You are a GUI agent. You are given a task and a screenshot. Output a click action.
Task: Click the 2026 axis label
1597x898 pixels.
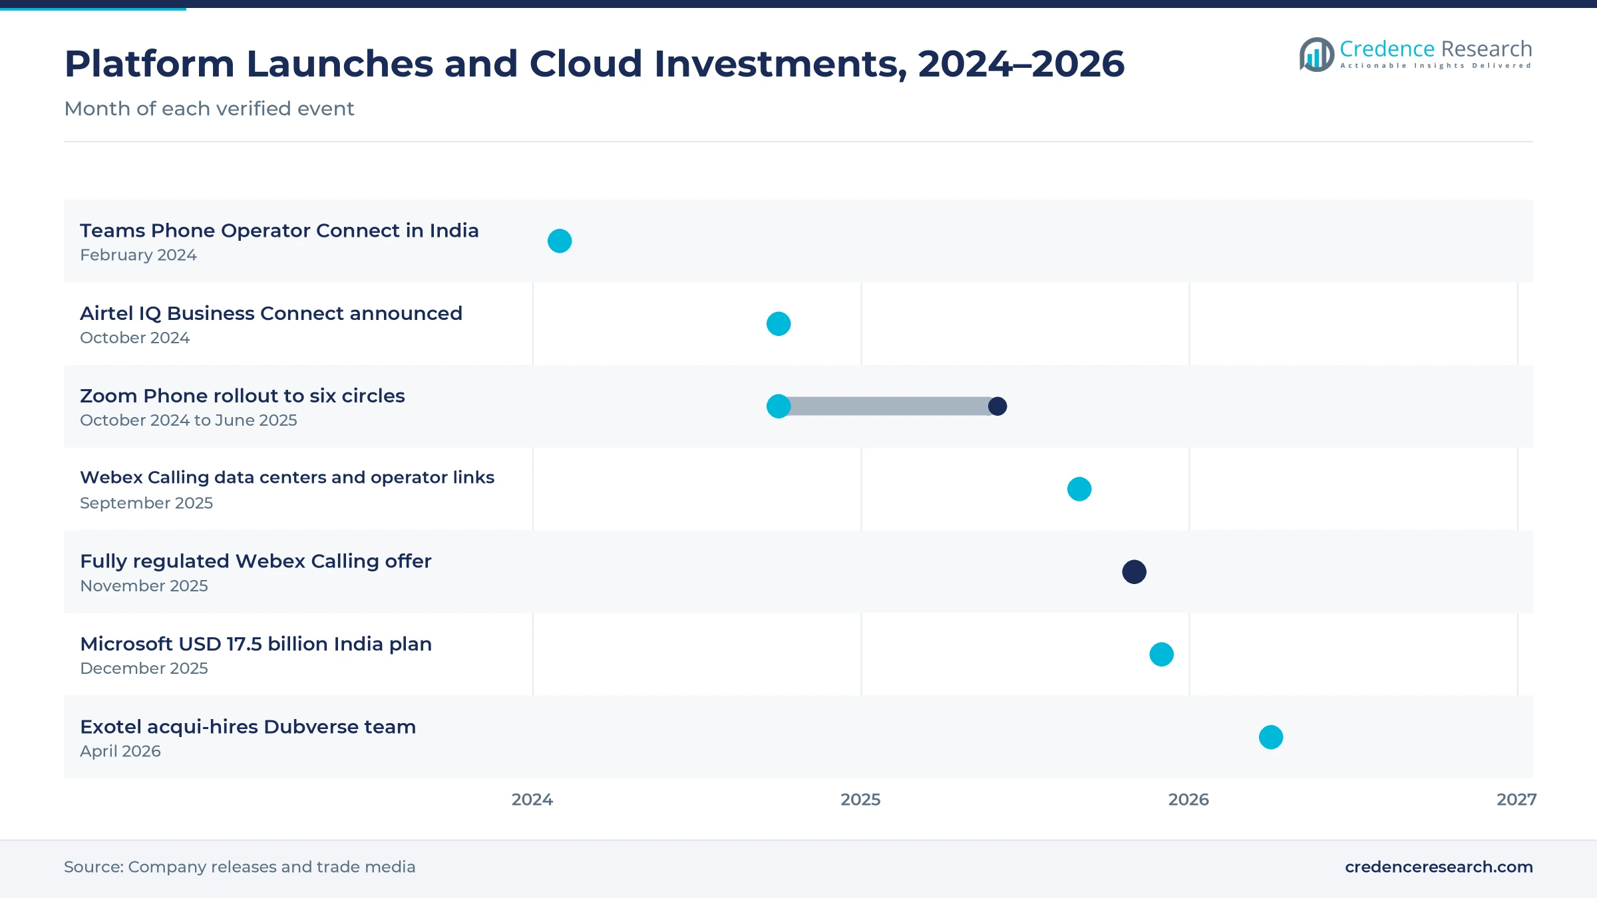point(1188,800)
